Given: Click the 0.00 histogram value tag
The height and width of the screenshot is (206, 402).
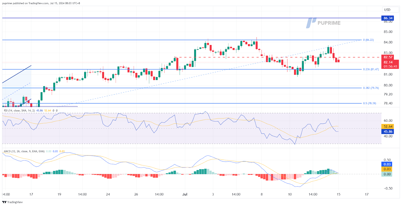Looking at the screenshot, I should [x=387, y=174].
